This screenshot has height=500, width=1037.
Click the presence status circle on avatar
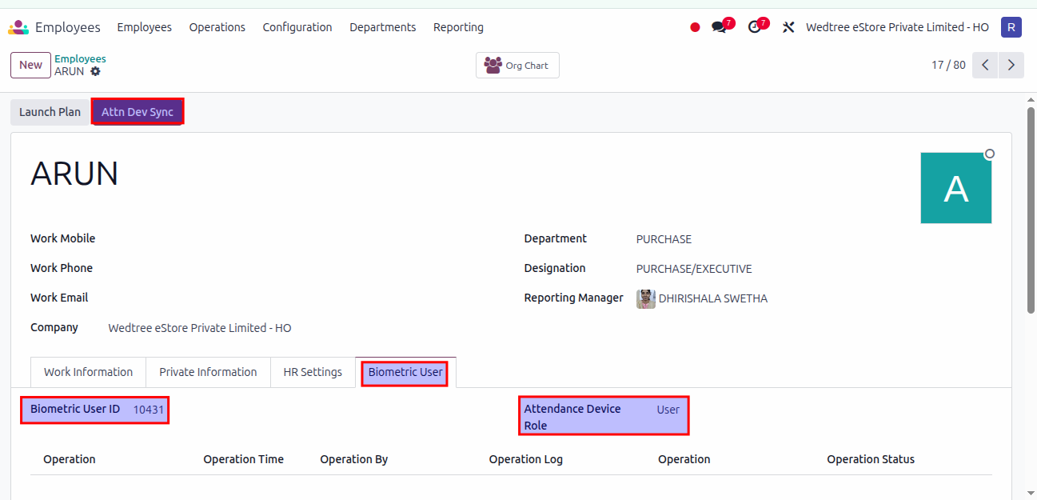click(990, 154)
